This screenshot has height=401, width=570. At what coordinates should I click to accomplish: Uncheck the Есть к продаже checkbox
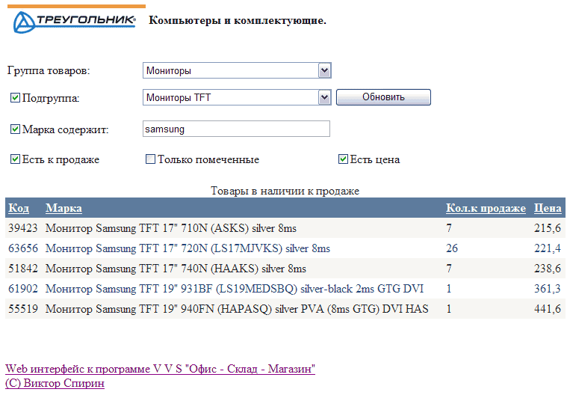[x=15, y=159]
